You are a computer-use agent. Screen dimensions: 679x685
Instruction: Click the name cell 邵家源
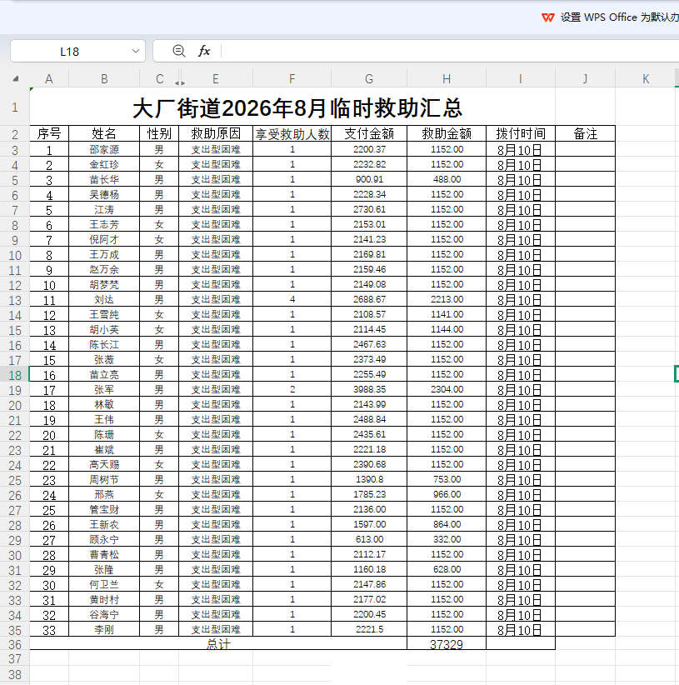104,149
